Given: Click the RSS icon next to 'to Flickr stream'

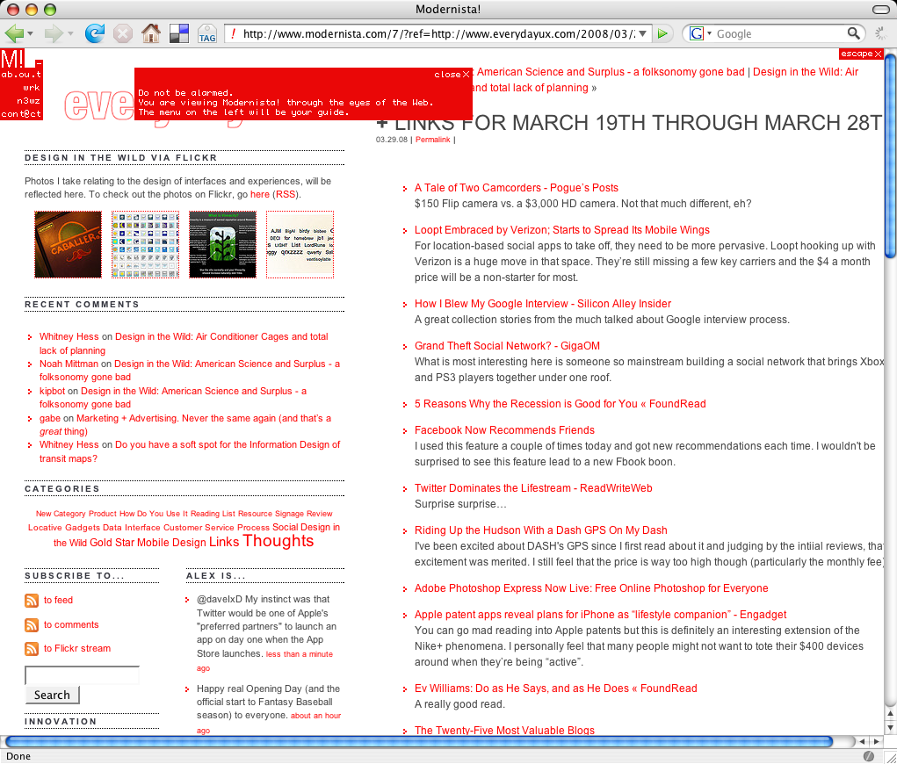Looking at the screenshot, I should (x=32, y=649).
